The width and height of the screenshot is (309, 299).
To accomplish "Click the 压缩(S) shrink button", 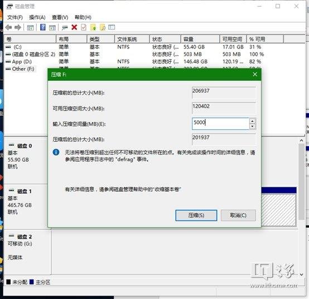I will pyautogui.click(x=196, y=215).
